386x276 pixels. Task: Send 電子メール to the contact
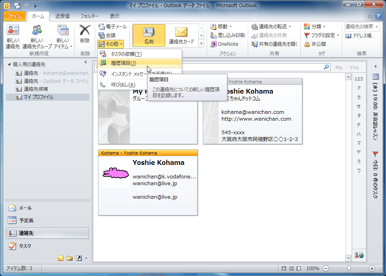pyautogui.click(x=112, y=26)
